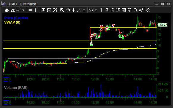Expand the dropdown arrow after studies icons
Screen dimensions: 173x108
coord(23,10)
